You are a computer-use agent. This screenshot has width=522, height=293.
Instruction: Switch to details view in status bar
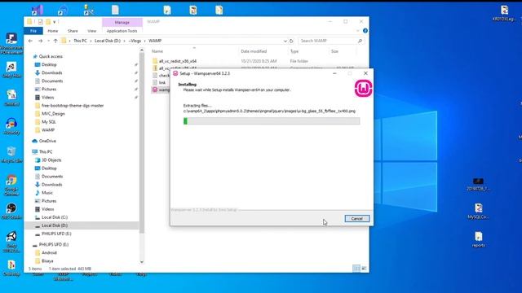coord(356,269)
